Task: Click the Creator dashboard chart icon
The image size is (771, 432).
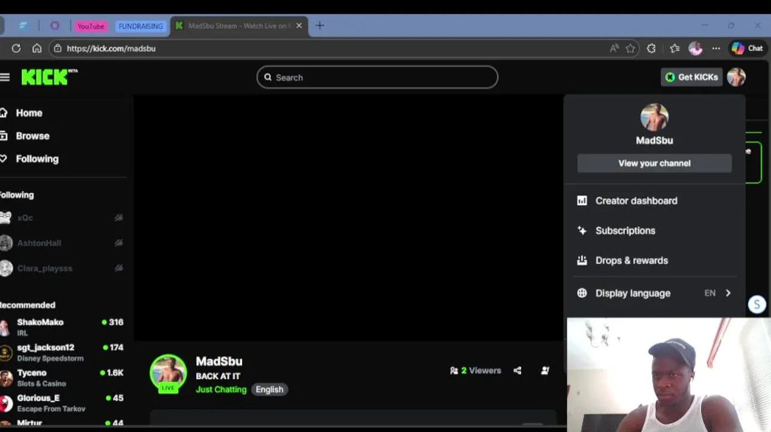Action: (582, 201)
